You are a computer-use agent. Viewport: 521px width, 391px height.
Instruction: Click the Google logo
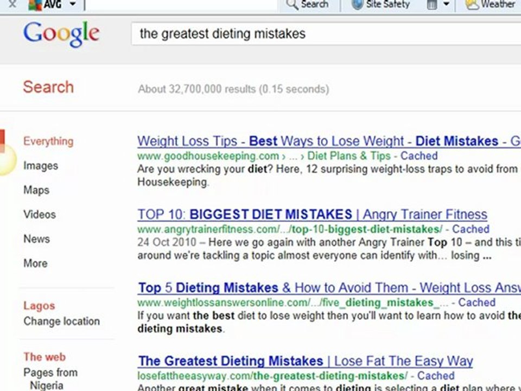point(61,34)
